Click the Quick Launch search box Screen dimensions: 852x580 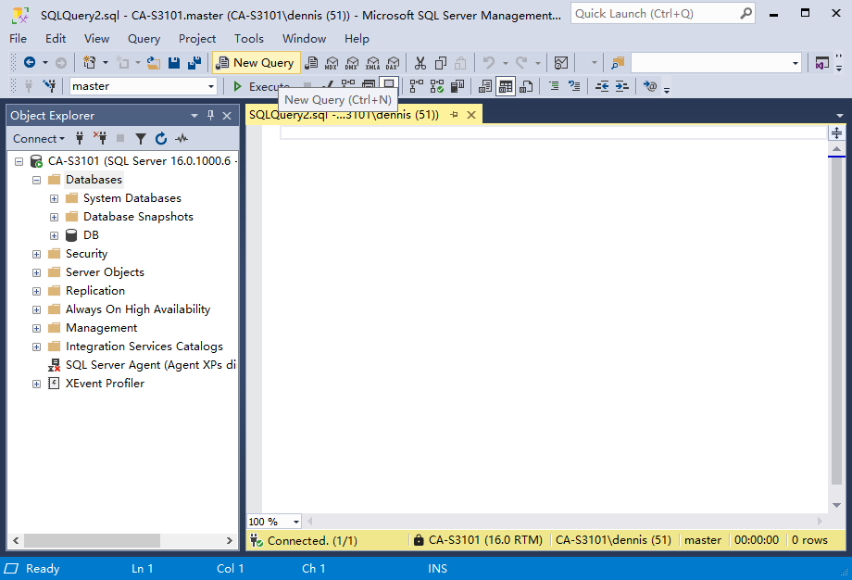pos(653,14)
